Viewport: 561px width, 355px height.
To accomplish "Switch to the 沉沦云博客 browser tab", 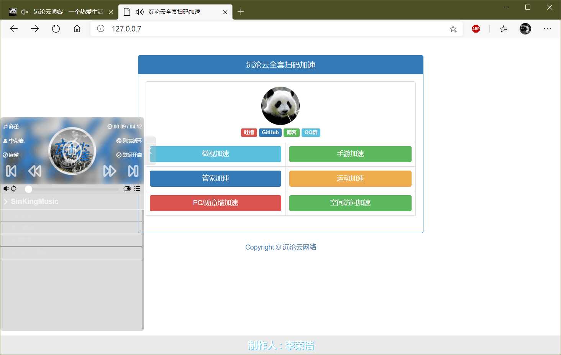I will click(65, 12).
